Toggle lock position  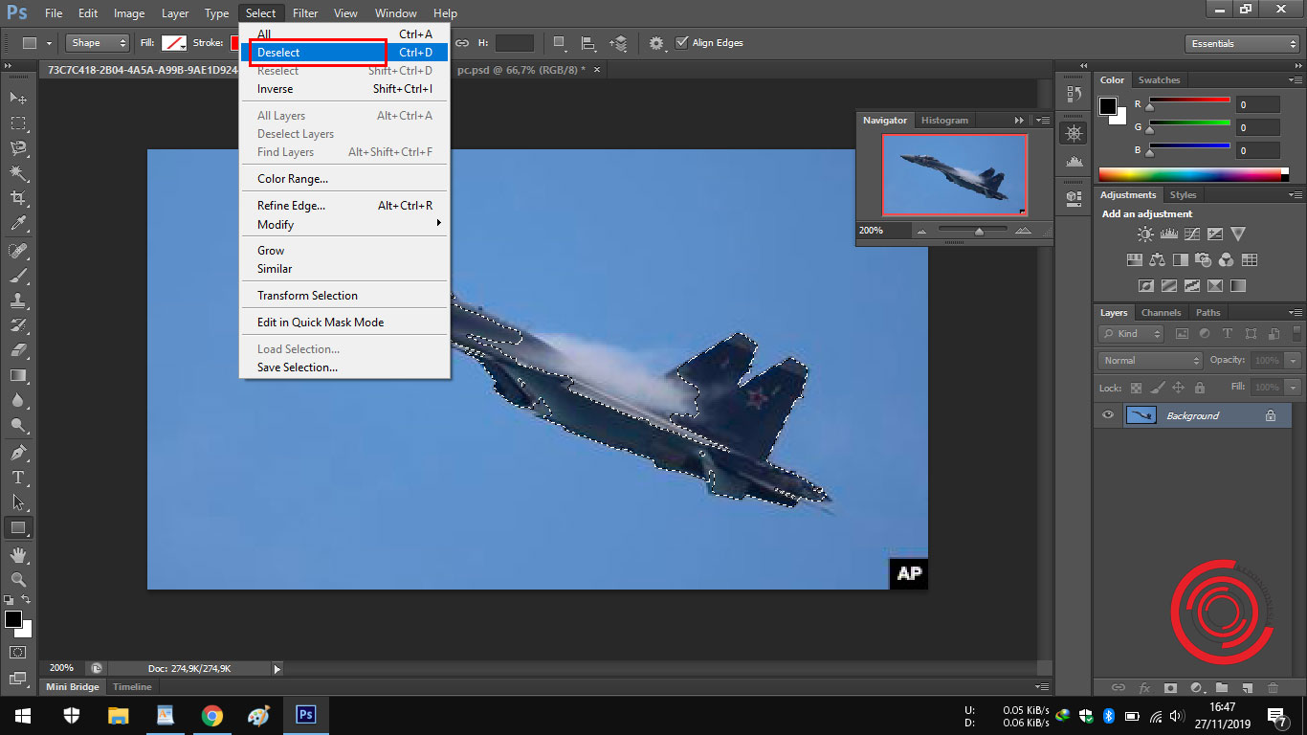[x=1178, y=388]
